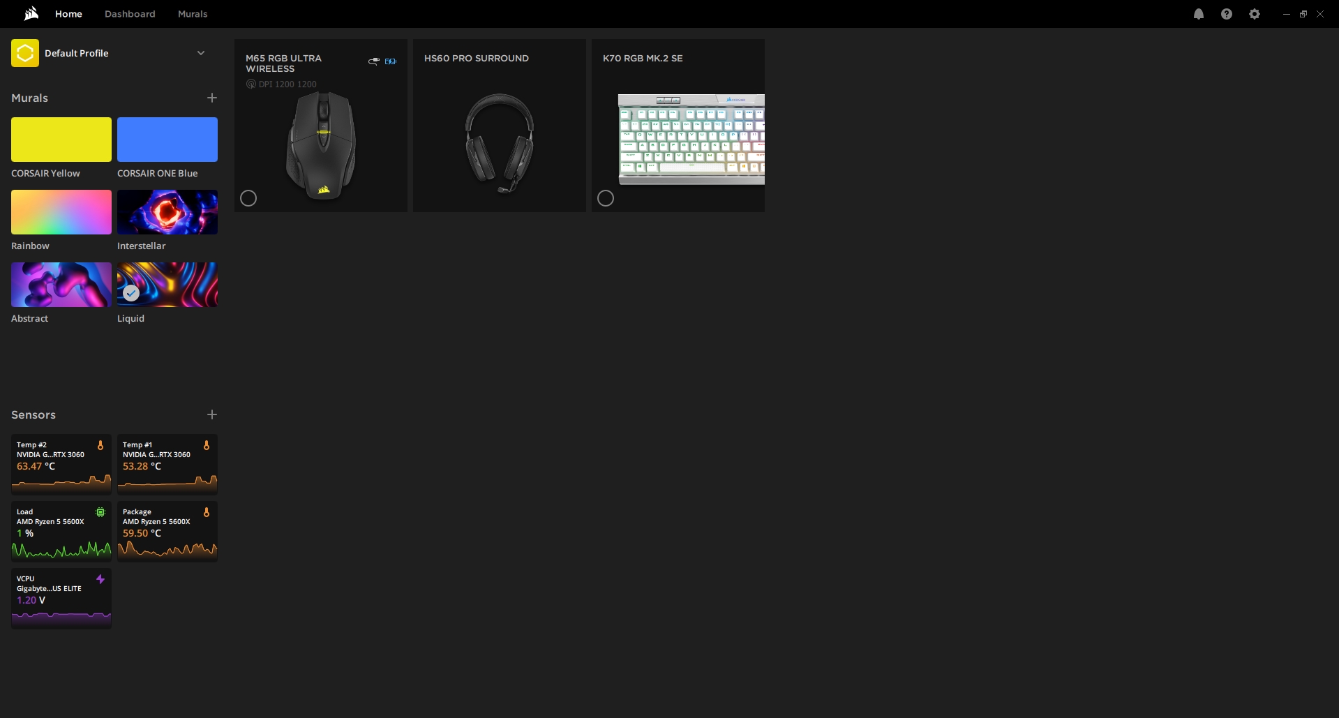Click the Abstract mural label

pyautogui.click(x=30, y=318)
